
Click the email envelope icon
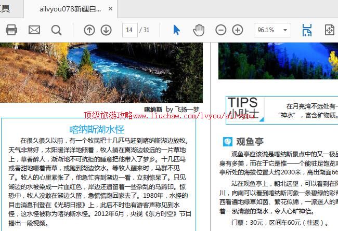pyautogui.click(x=34, y=30)
